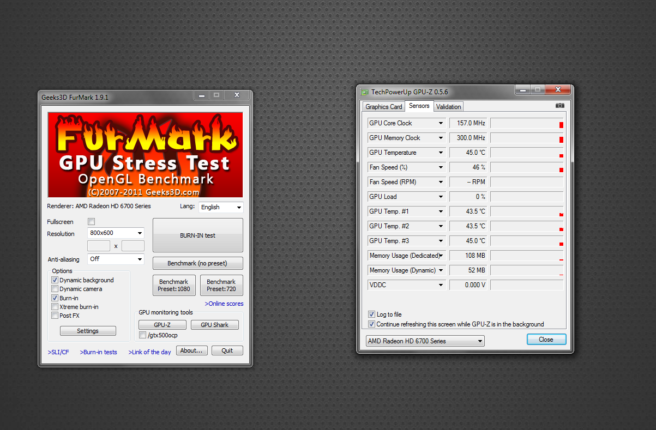Click Benchmark (no preset) button

click(x=198, y=263)
